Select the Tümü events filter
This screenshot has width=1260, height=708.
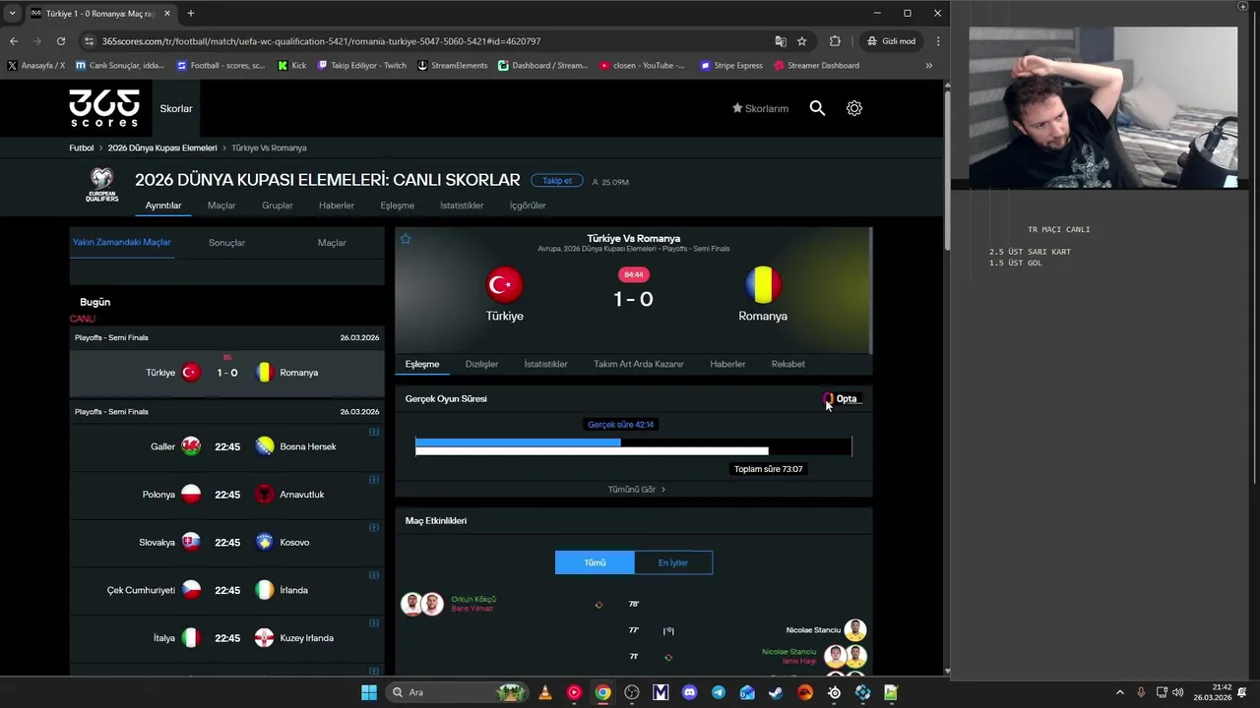[595, 562]
